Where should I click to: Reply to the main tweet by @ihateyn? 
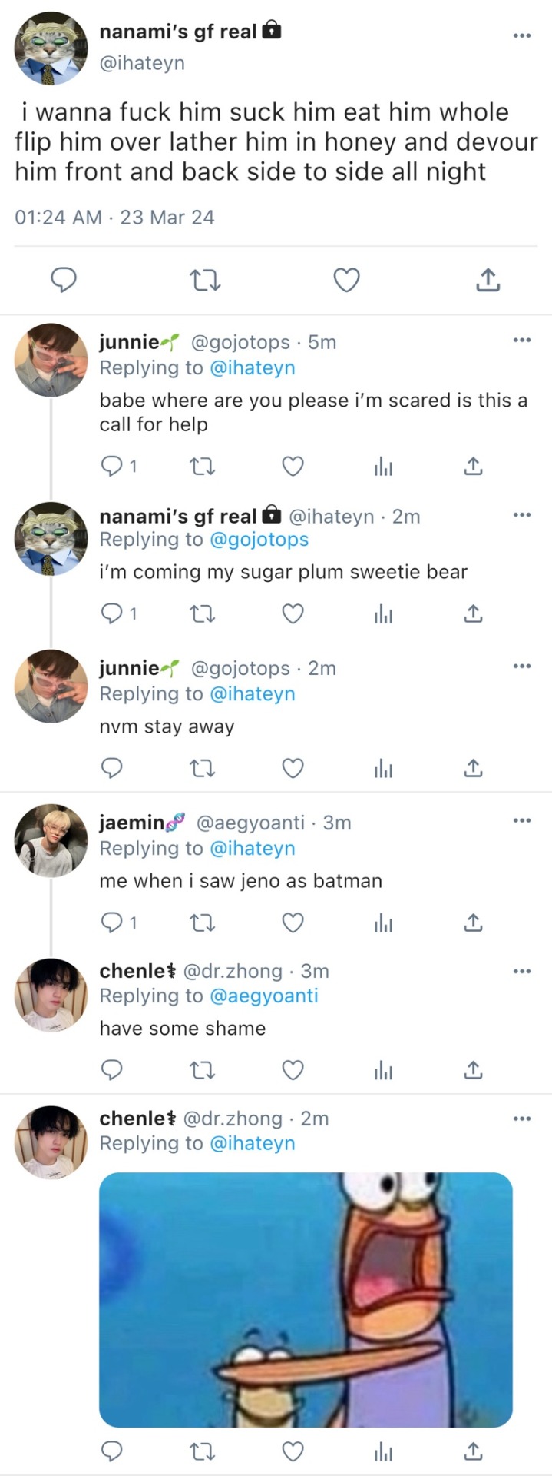(63, 280)
